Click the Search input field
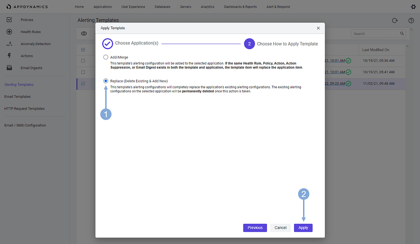This screenshot has height=244, width=420. (375, 34)
